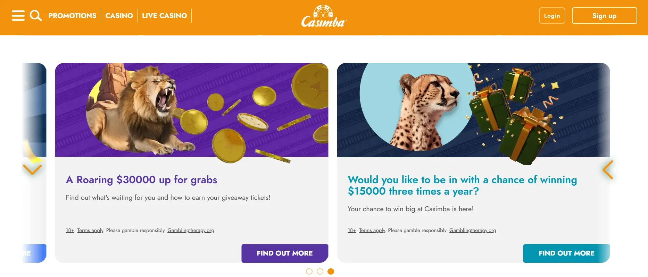Open the hamburger navigation menu

[18, 16]
